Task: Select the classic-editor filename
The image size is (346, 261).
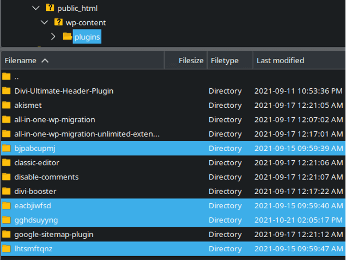Action: click(x=37, y=162)
